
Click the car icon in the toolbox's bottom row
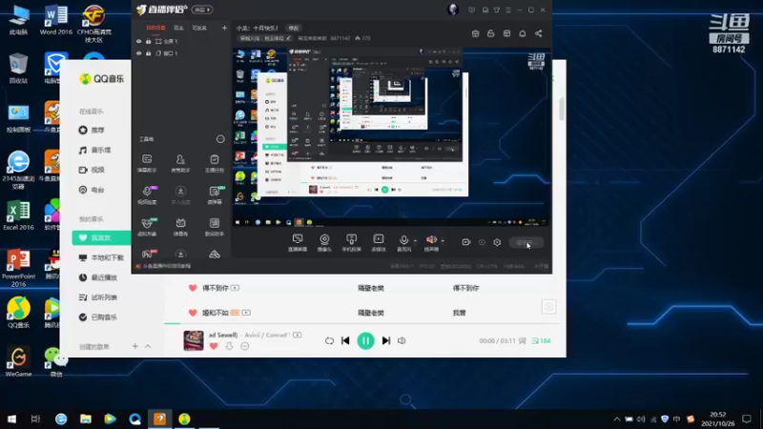click(214, 255)
